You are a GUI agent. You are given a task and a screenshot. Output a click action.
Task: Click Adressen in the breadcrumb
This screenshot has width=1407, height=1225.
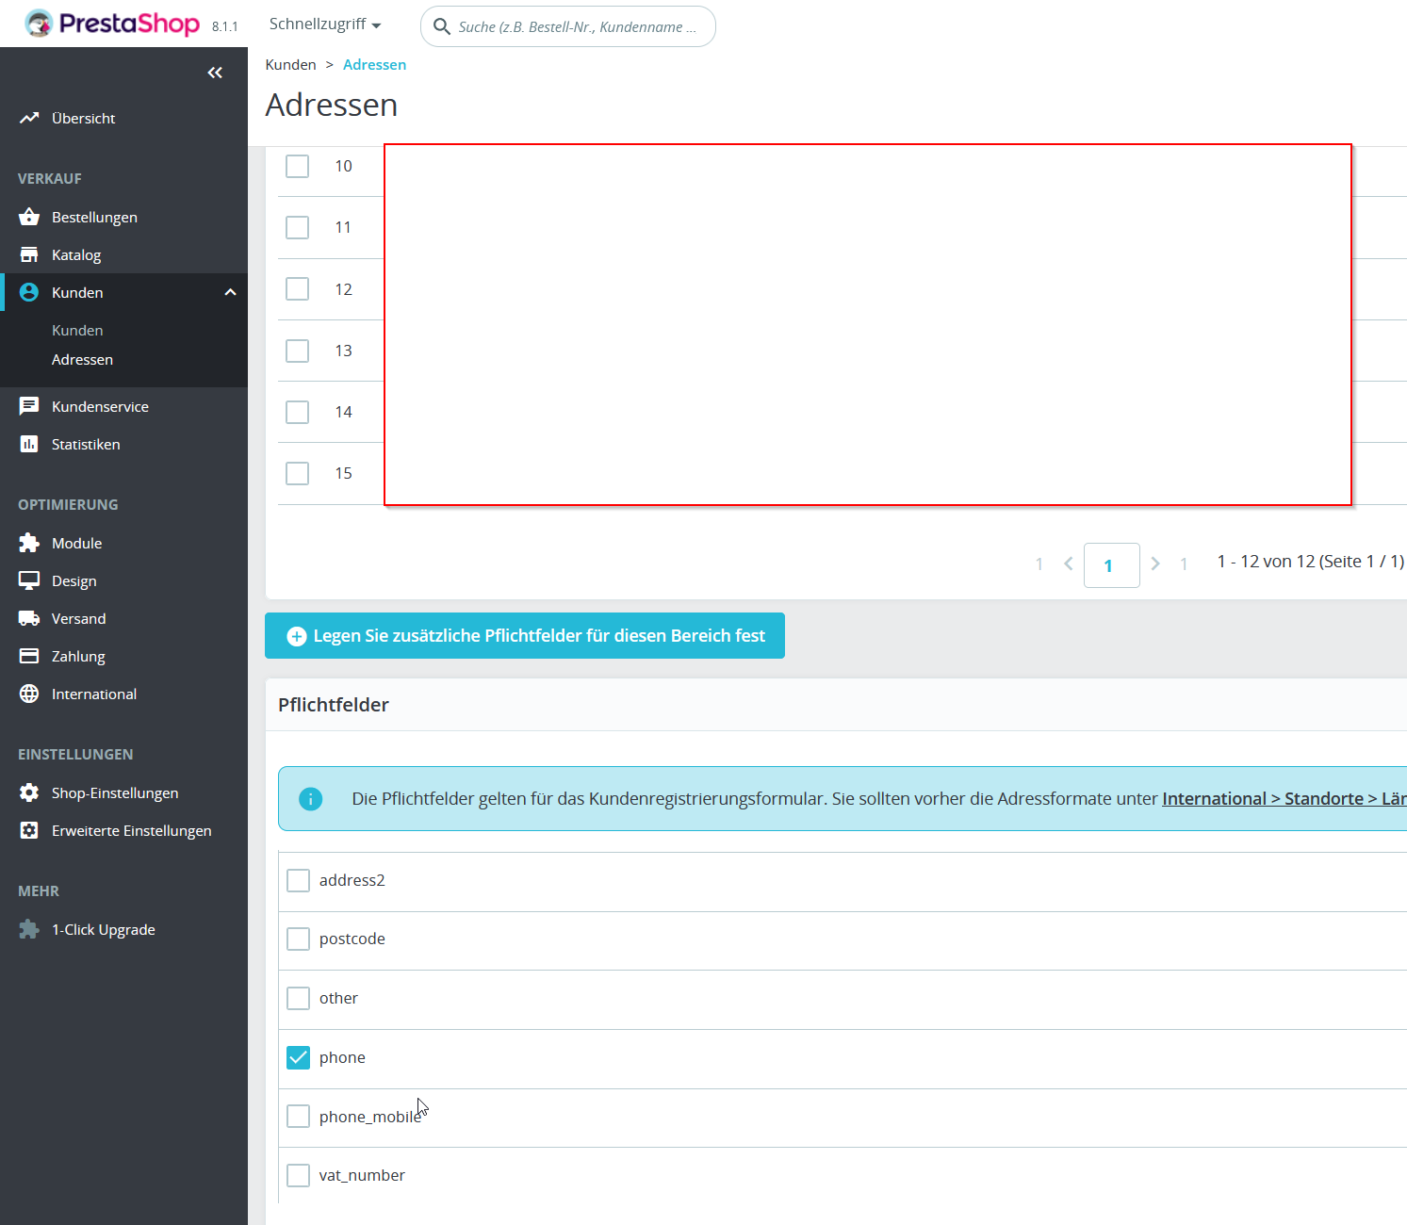click(374, 64)
